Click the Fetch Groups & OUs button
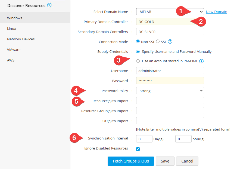 coord(131,161)
